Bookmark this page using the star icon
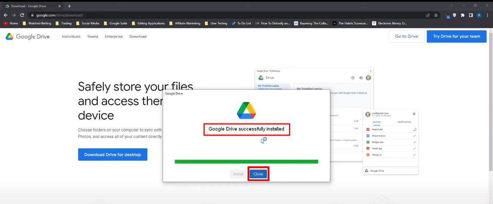The width and height of the screenshot is (493, 204). (x=436, y=15)
